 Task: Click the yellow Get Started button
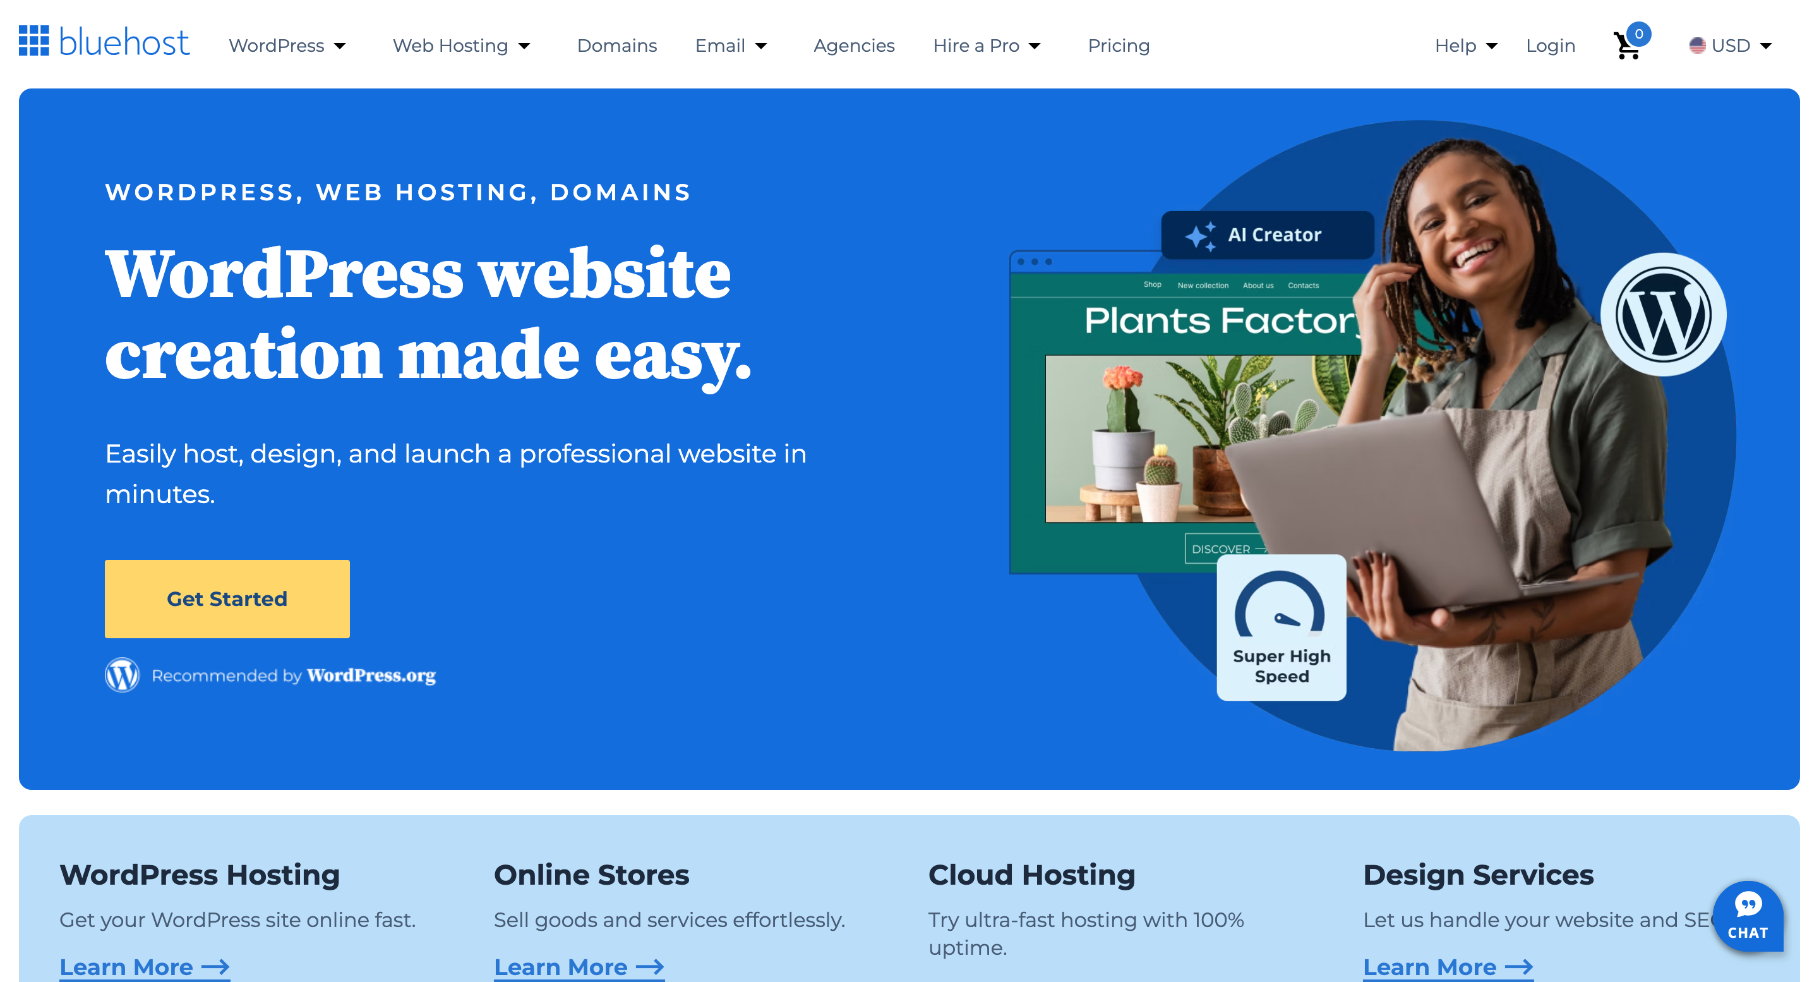coord(227,598)
